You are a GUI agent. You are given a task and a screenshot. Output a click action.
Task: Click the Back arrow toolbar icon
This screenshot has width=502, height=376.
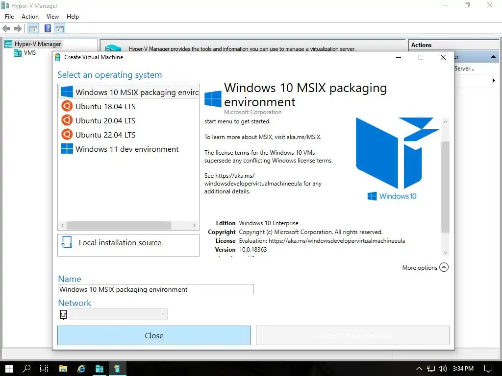[6, 29]
